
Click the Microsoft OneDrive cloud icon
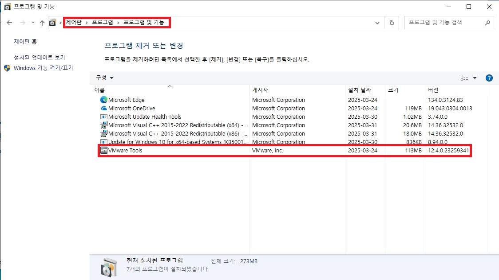point(104,108)
